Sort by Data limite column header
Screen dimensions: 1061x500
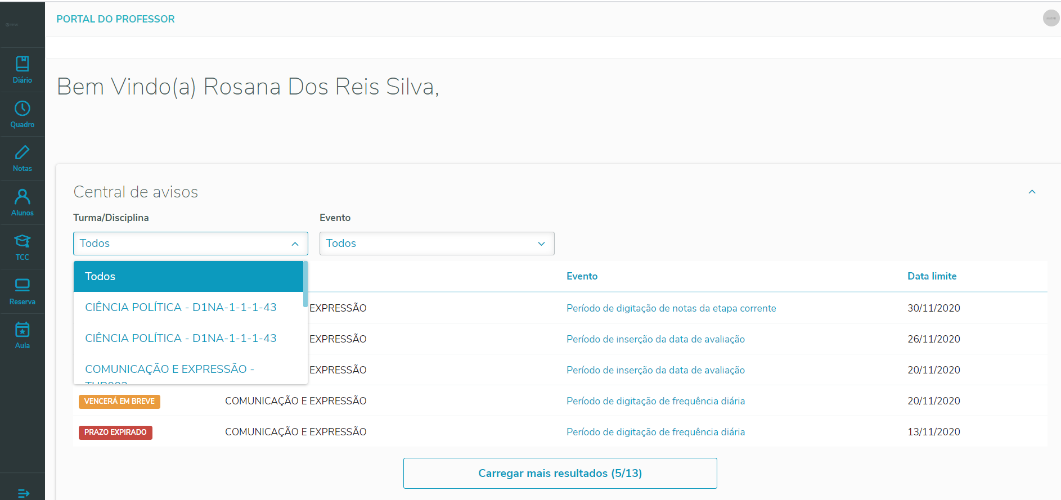(932, 276)
